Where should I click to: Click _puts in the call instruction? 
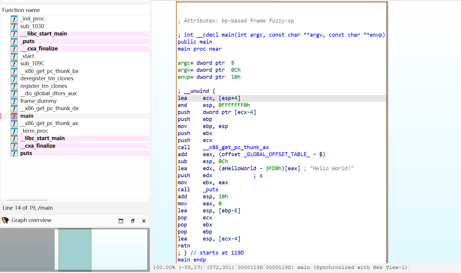click(211, 190)
